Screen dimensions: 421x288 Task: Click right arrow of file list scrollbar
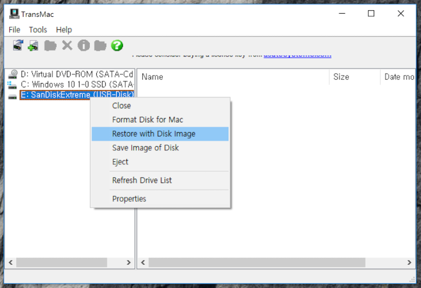(x=409, y=262)
